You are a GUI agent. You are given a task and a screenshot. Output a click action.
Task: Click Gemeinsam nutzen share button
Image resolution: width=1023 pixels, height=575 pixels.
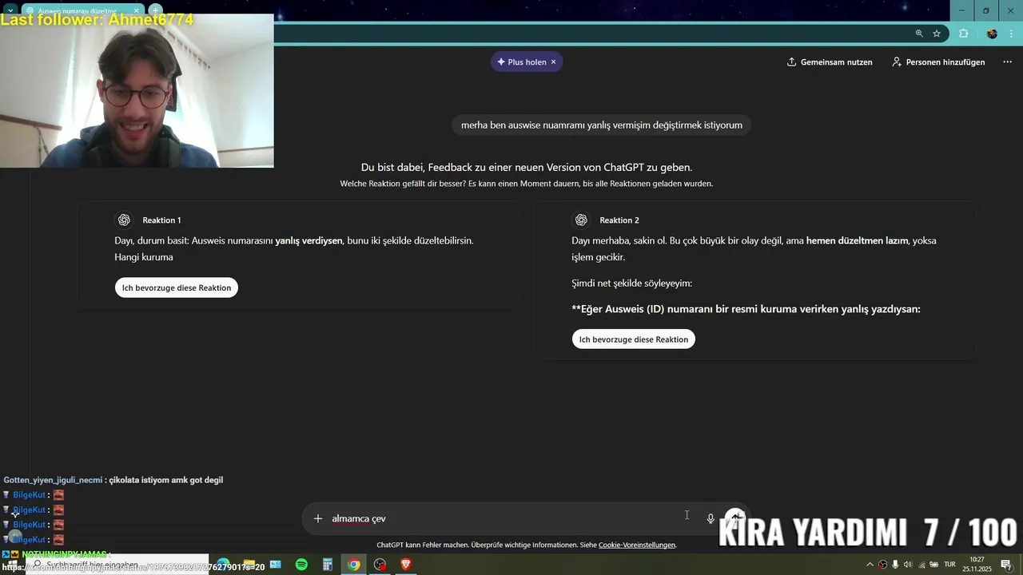[830, 62]
